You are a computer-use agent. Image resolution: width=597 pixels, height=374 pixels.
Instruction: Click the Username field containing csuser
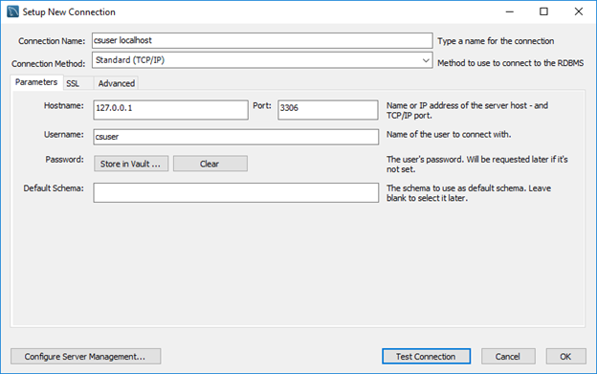click(x=235, y=137)
